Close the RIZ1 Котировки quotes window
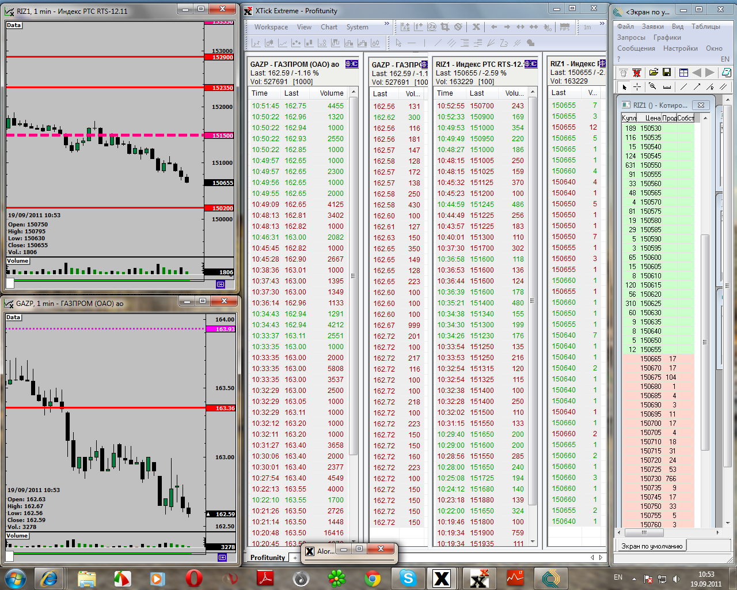Viewport: 737px width, 590px height. 700,105
